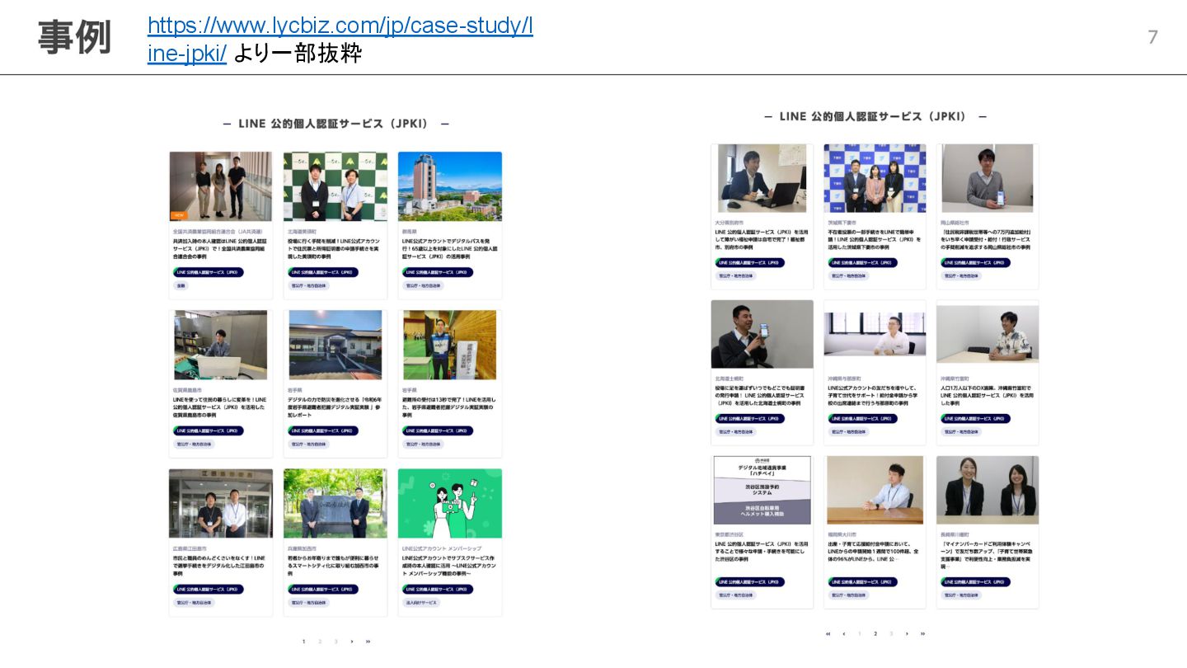
Task: Open the 岡山県総社市 case thumbnail
Action: (x=988, y=178)
